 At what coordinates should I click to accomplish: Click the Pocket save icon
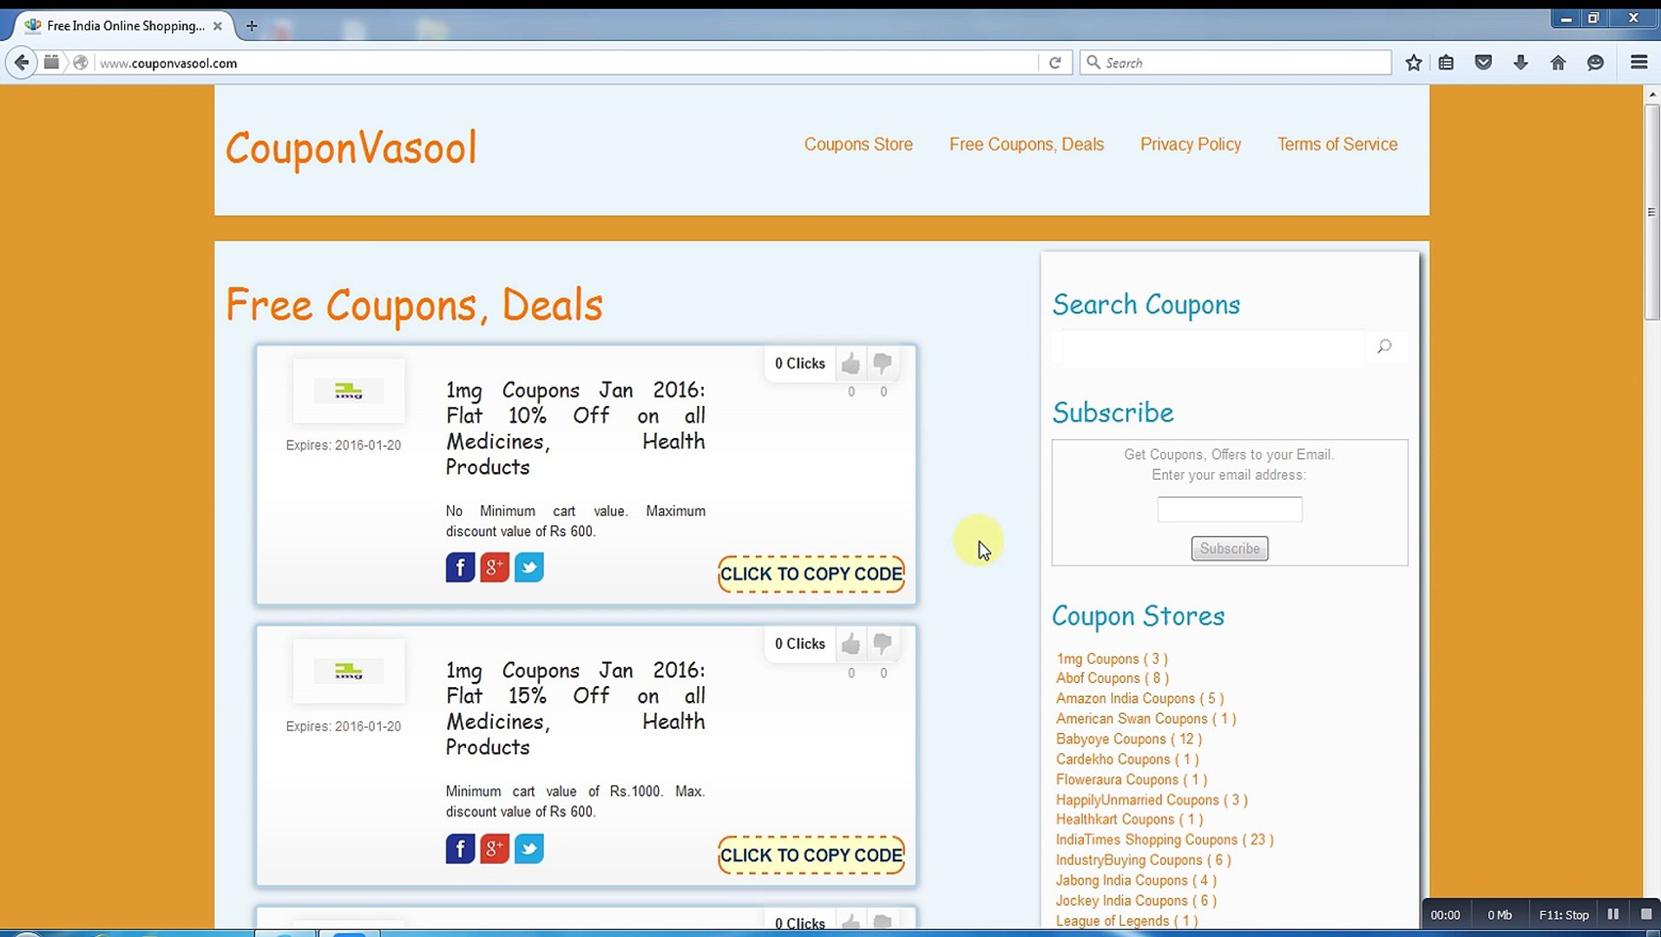point(1484,62)
